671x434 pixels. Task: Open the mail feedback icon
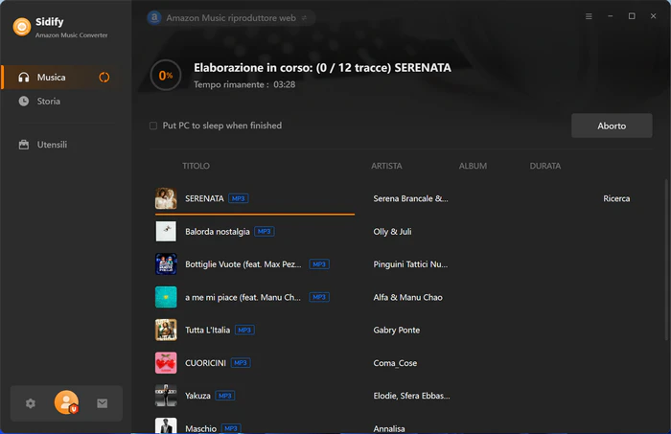tap(103, 403)
